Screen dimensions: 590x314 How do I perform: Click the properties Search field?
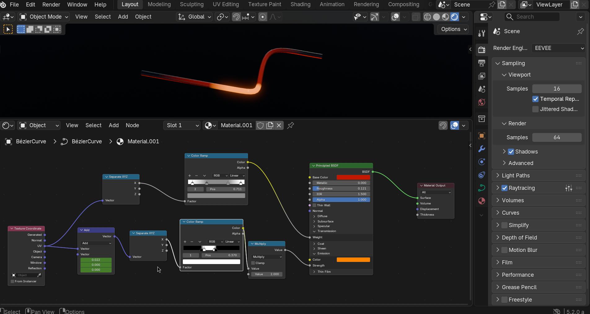tap(532, 17)
